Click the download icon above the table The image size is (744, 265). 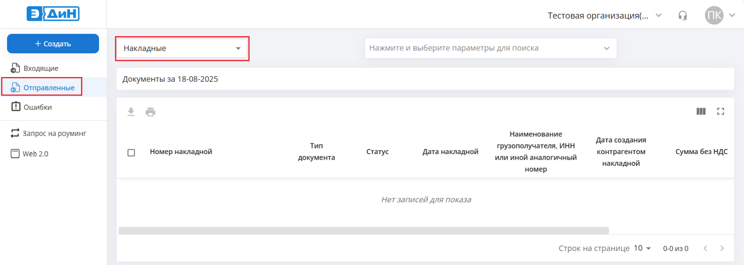pyautogui.click(x=131, y=112)
